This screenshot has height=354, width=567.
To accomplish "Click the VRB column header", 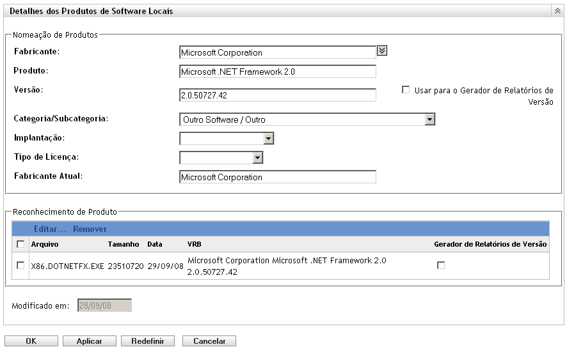I will point(194,244).
